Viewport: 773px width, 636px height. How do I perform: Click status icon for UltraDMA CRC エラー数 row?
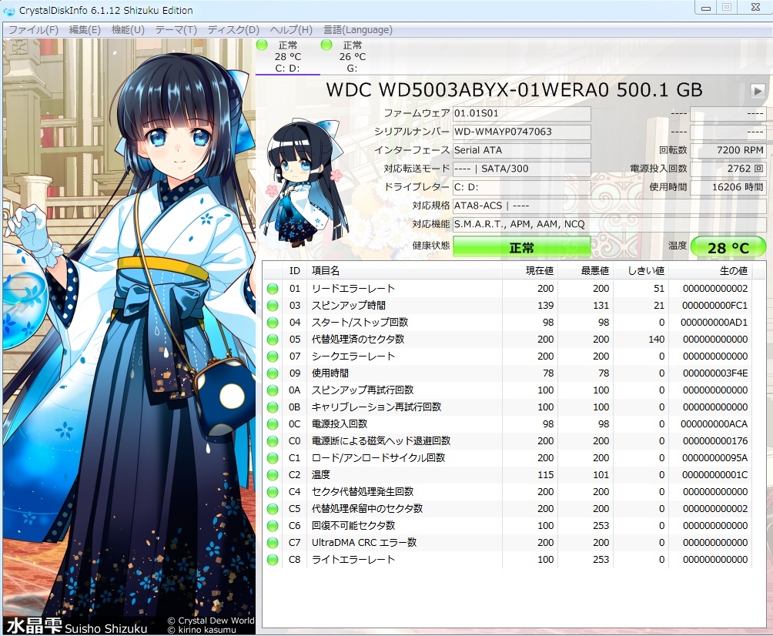[272, 543]
